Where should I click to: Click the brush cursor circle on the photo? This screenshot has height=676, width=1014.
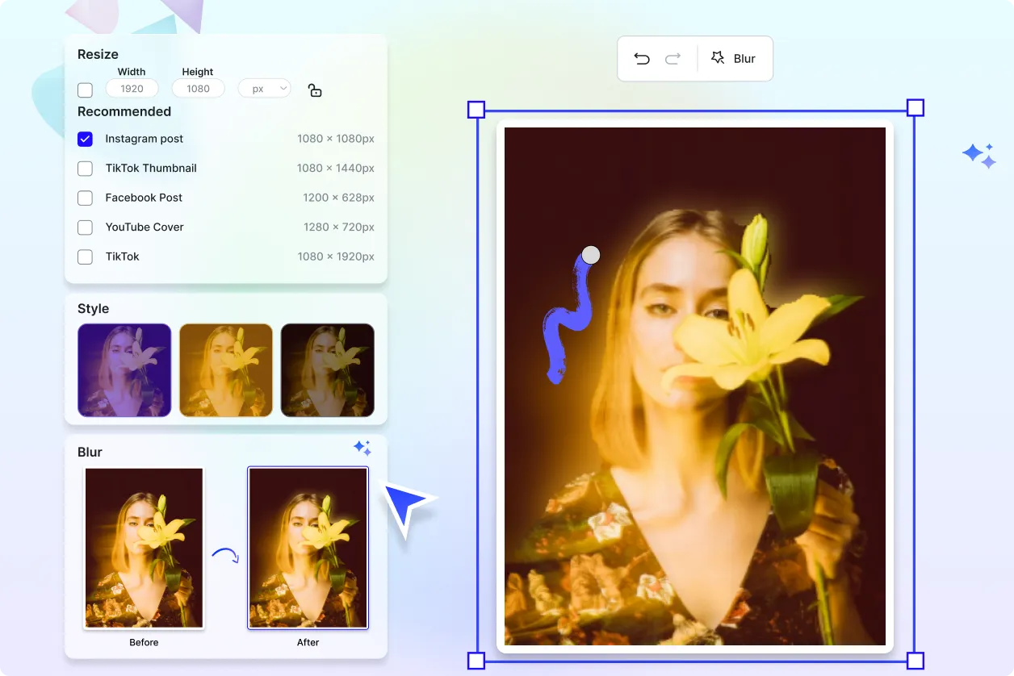click(x=591, y=255)
